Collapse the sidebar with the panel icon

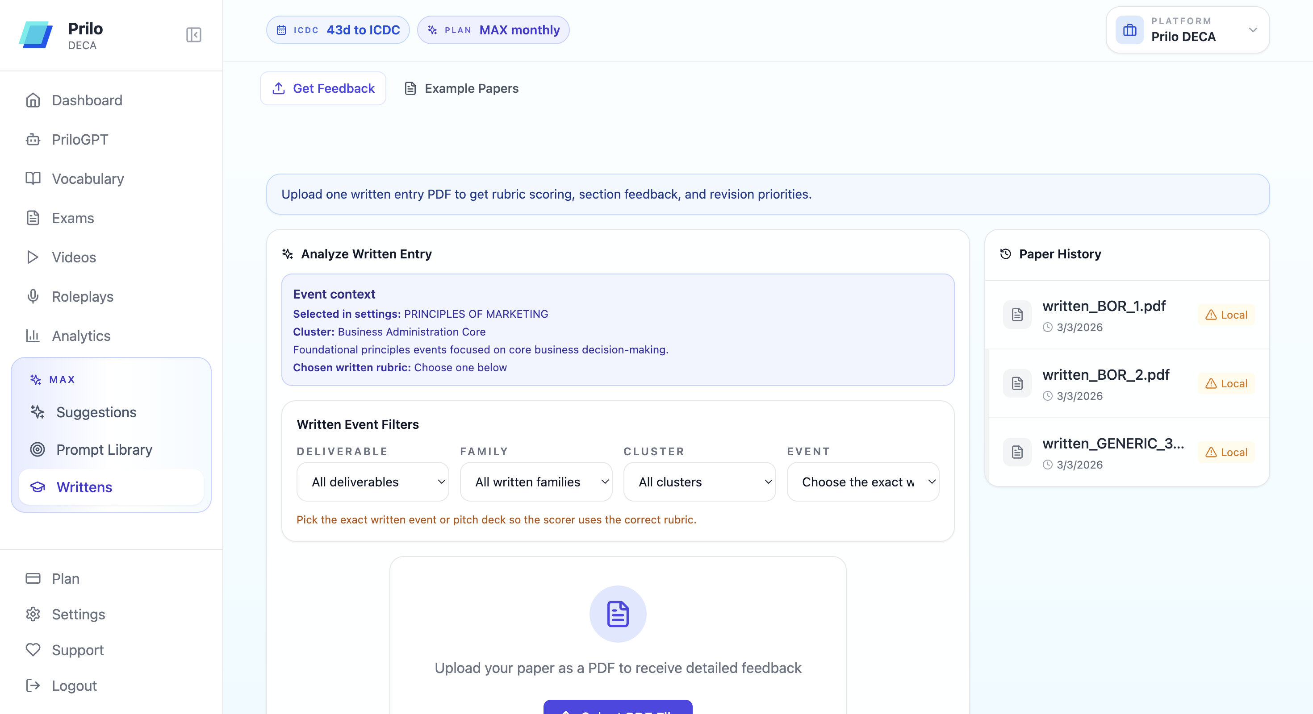[194, 35]
